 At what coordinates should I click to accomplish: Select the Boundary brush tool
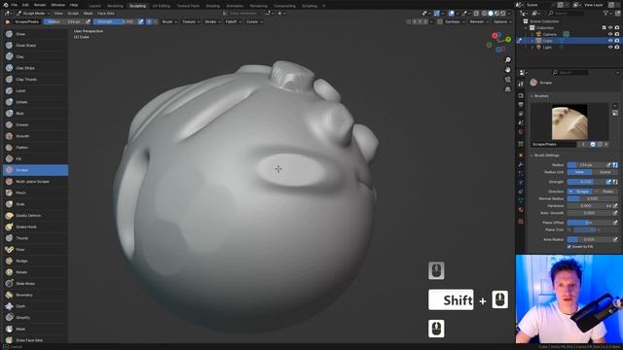coord(35,295)
